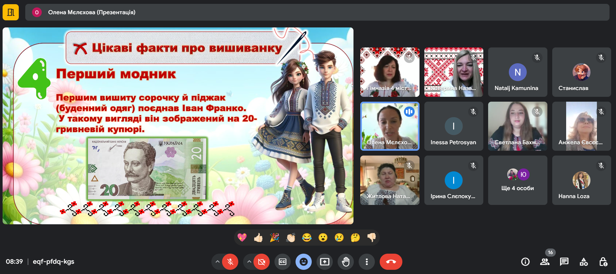Screen dimensions: 616x274
Task: Show the participants list panel
Action: tap(545, 262)
